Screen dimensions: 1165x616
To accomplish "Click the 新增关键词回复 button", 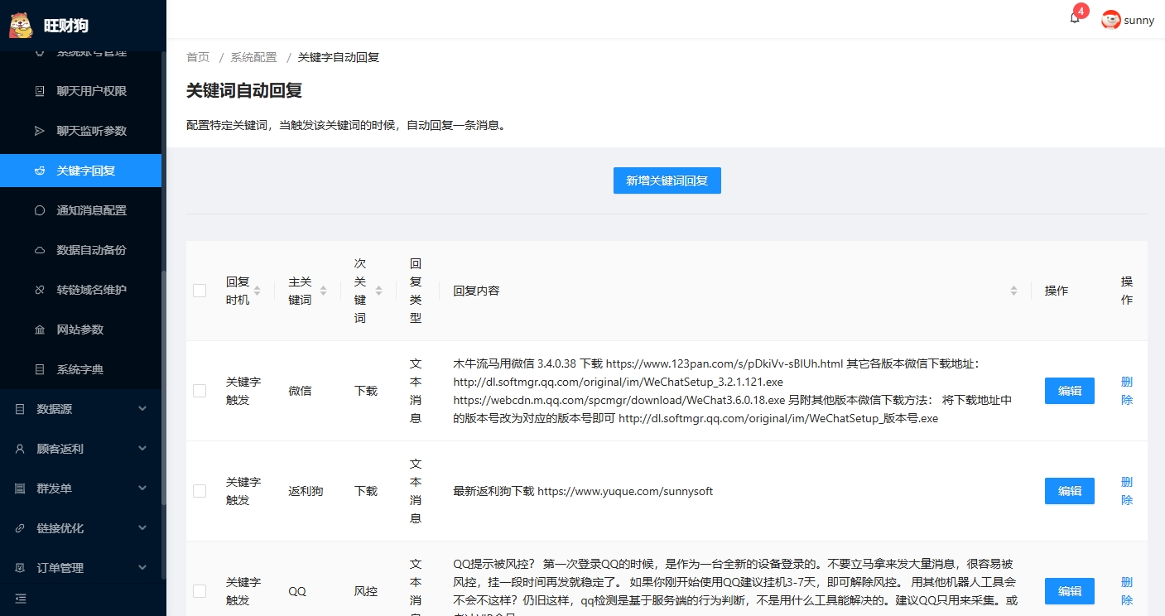I will (x=667, y=180).
